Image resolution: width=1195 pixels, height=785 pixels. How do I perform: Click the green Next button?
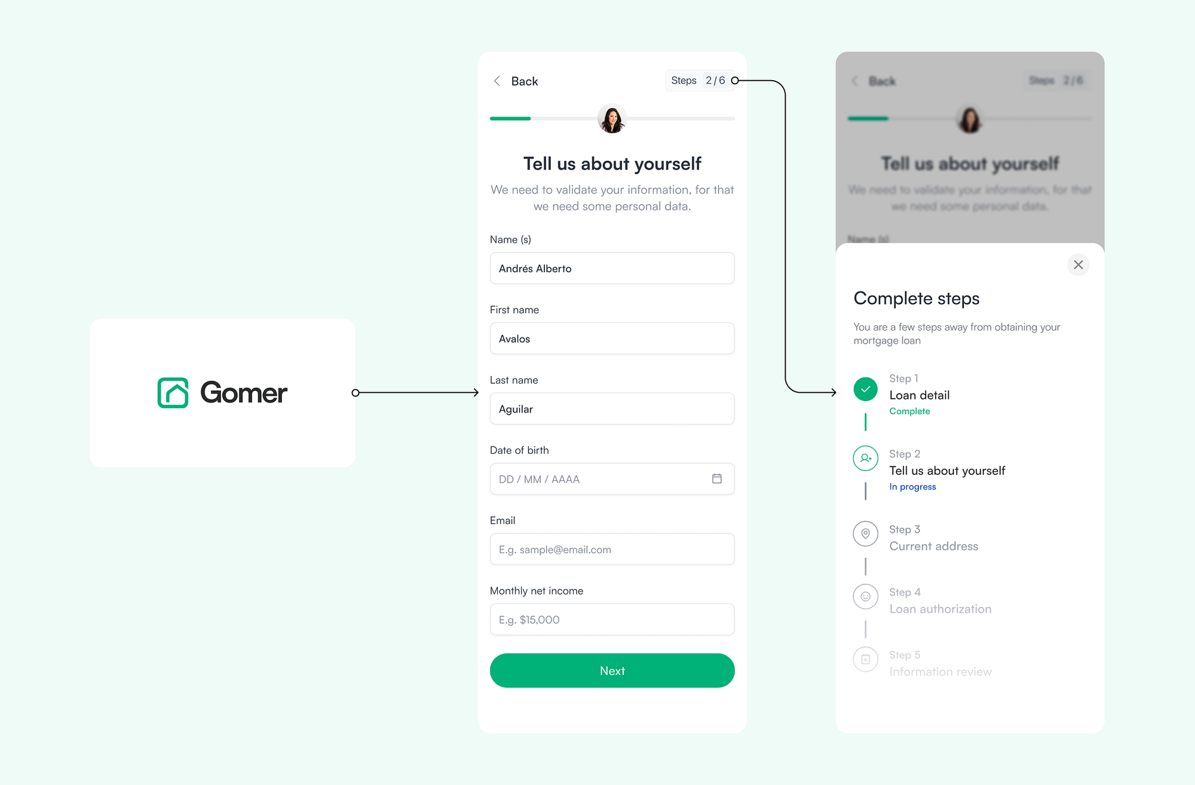(x=611, y=670)
